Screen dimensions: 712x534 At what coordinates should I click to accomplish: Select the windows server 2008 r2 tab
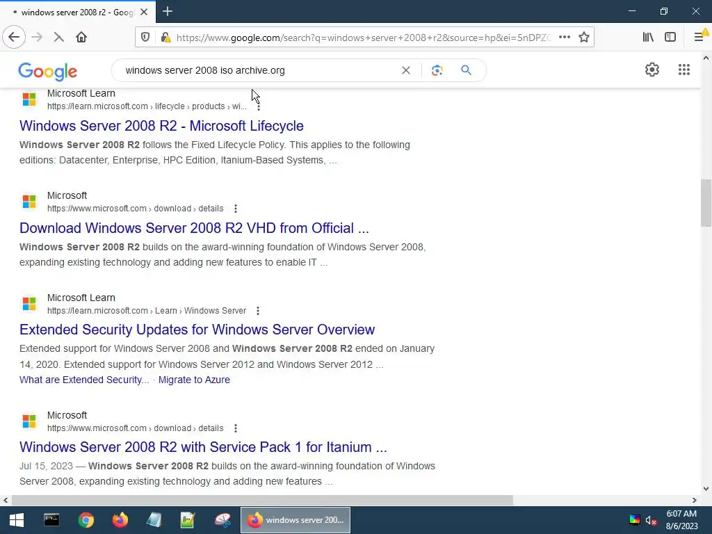(x=78, y=13)
